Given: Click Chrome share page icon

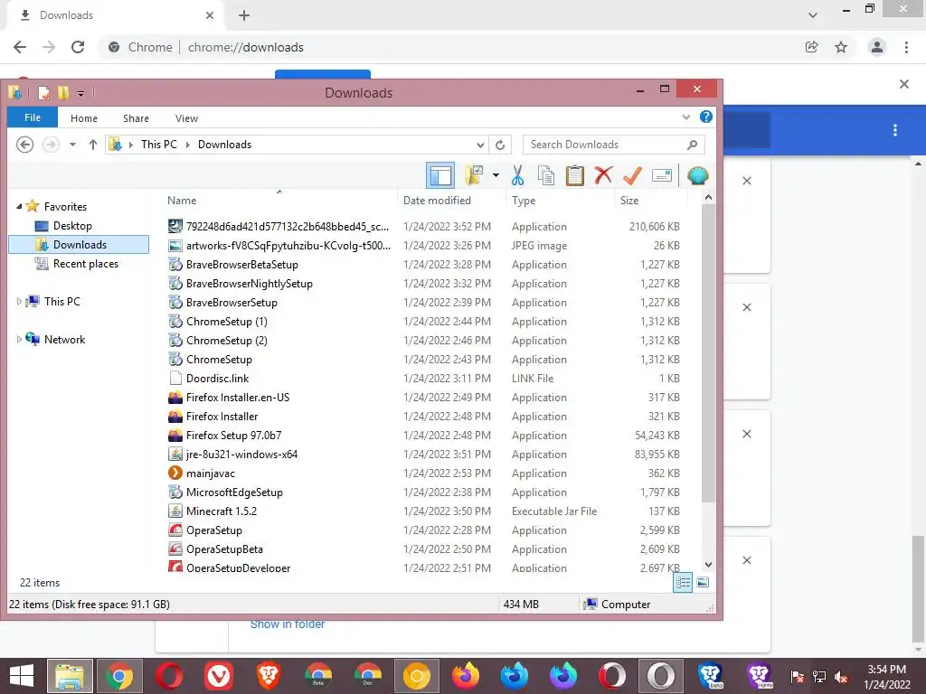Looking at the screenshot, I should (811, 47).
